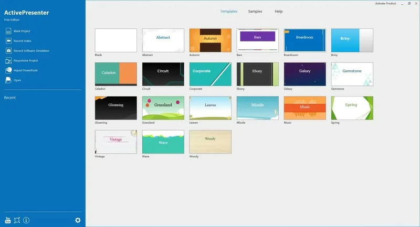Open the YouTube channel icon
Screen dimensions: 420x227
pyautogui.click(x=8, y=220)
